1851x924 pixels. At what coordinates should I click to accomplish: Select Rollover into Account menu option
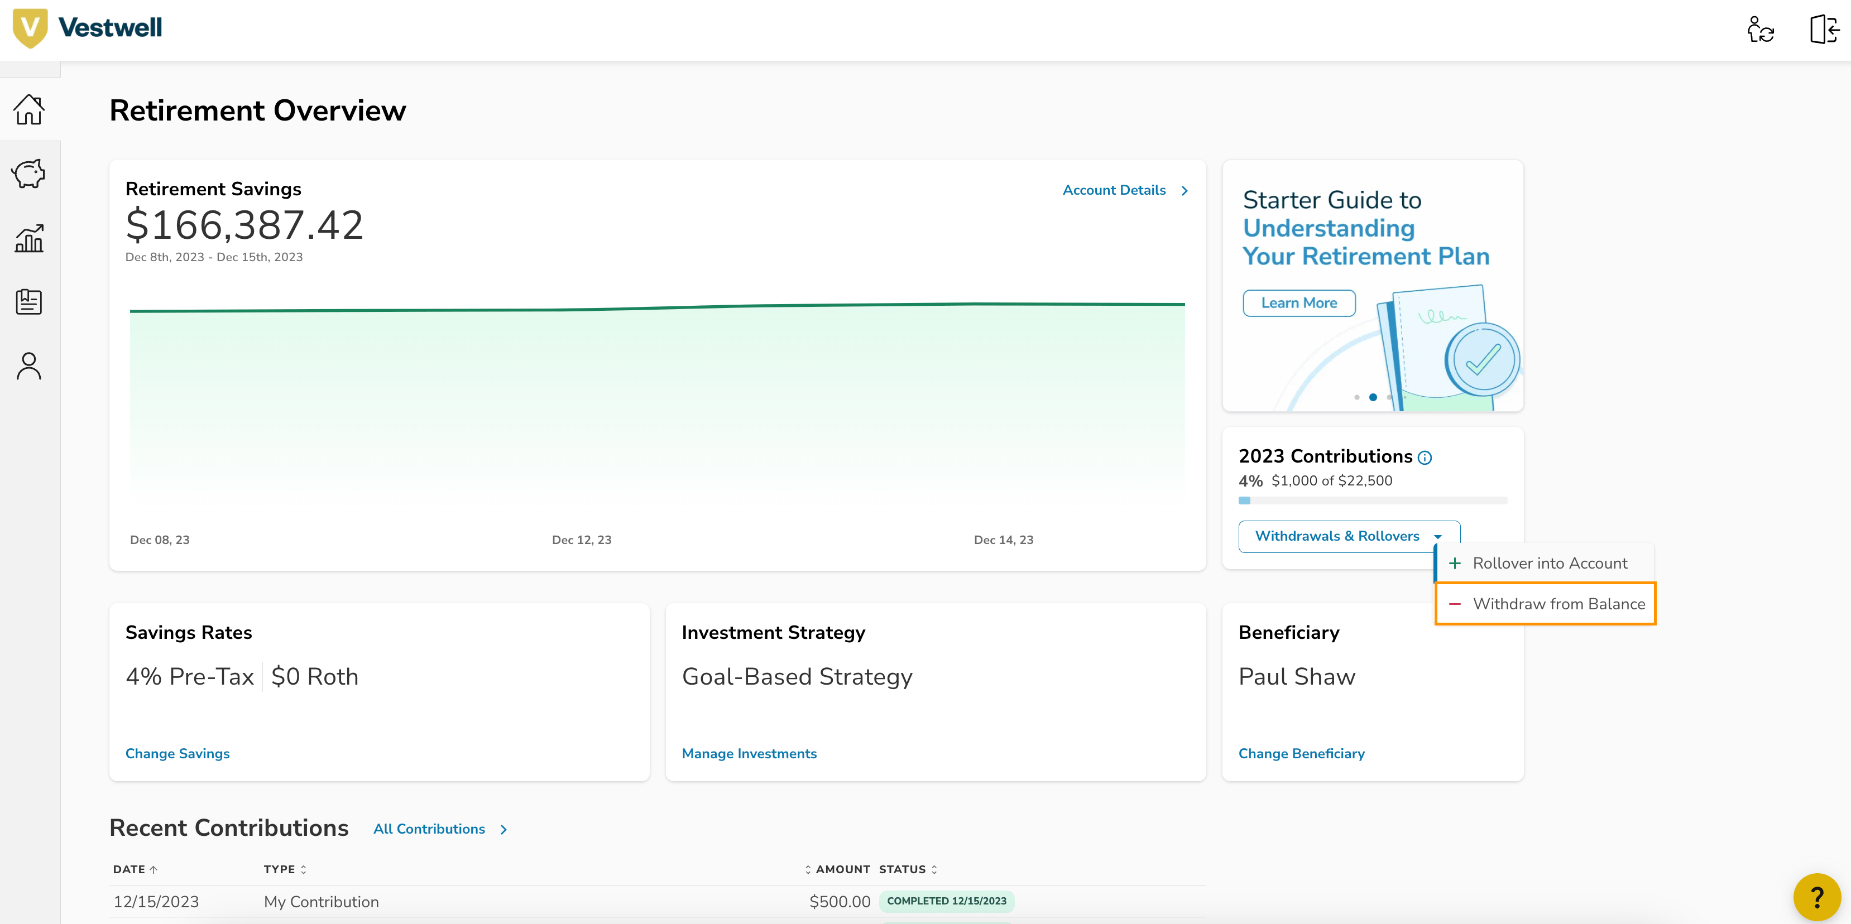[1549, 564]
